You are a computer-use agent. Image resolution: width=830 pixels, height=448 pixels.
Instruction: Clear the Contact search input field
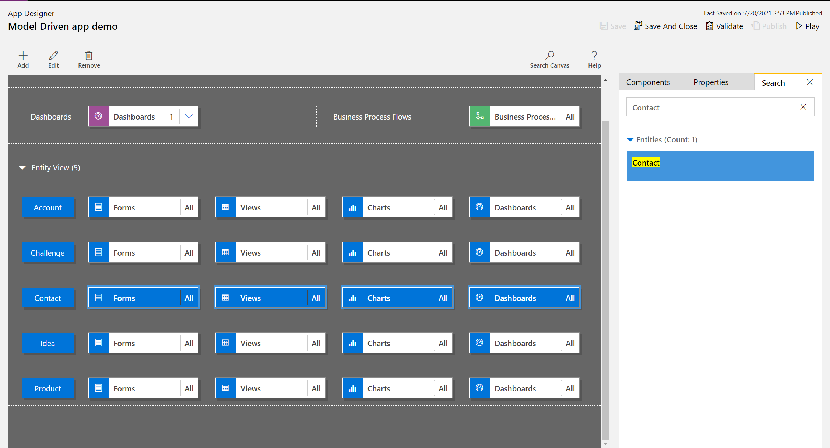click(803, 107)
